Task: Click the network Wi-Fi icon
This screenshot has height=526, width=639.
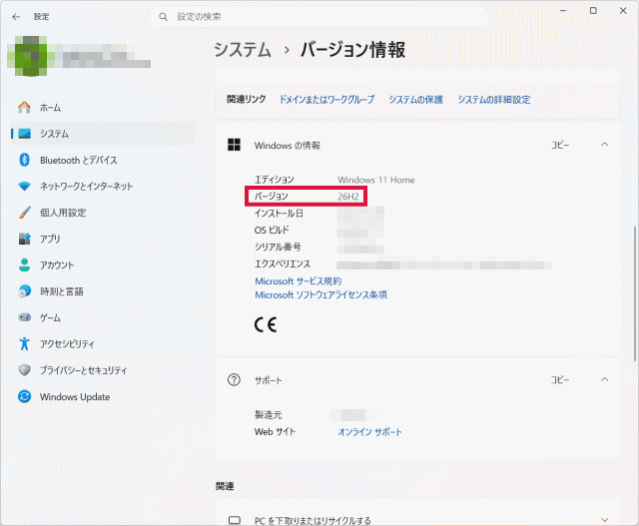Action: coord(24,187)
